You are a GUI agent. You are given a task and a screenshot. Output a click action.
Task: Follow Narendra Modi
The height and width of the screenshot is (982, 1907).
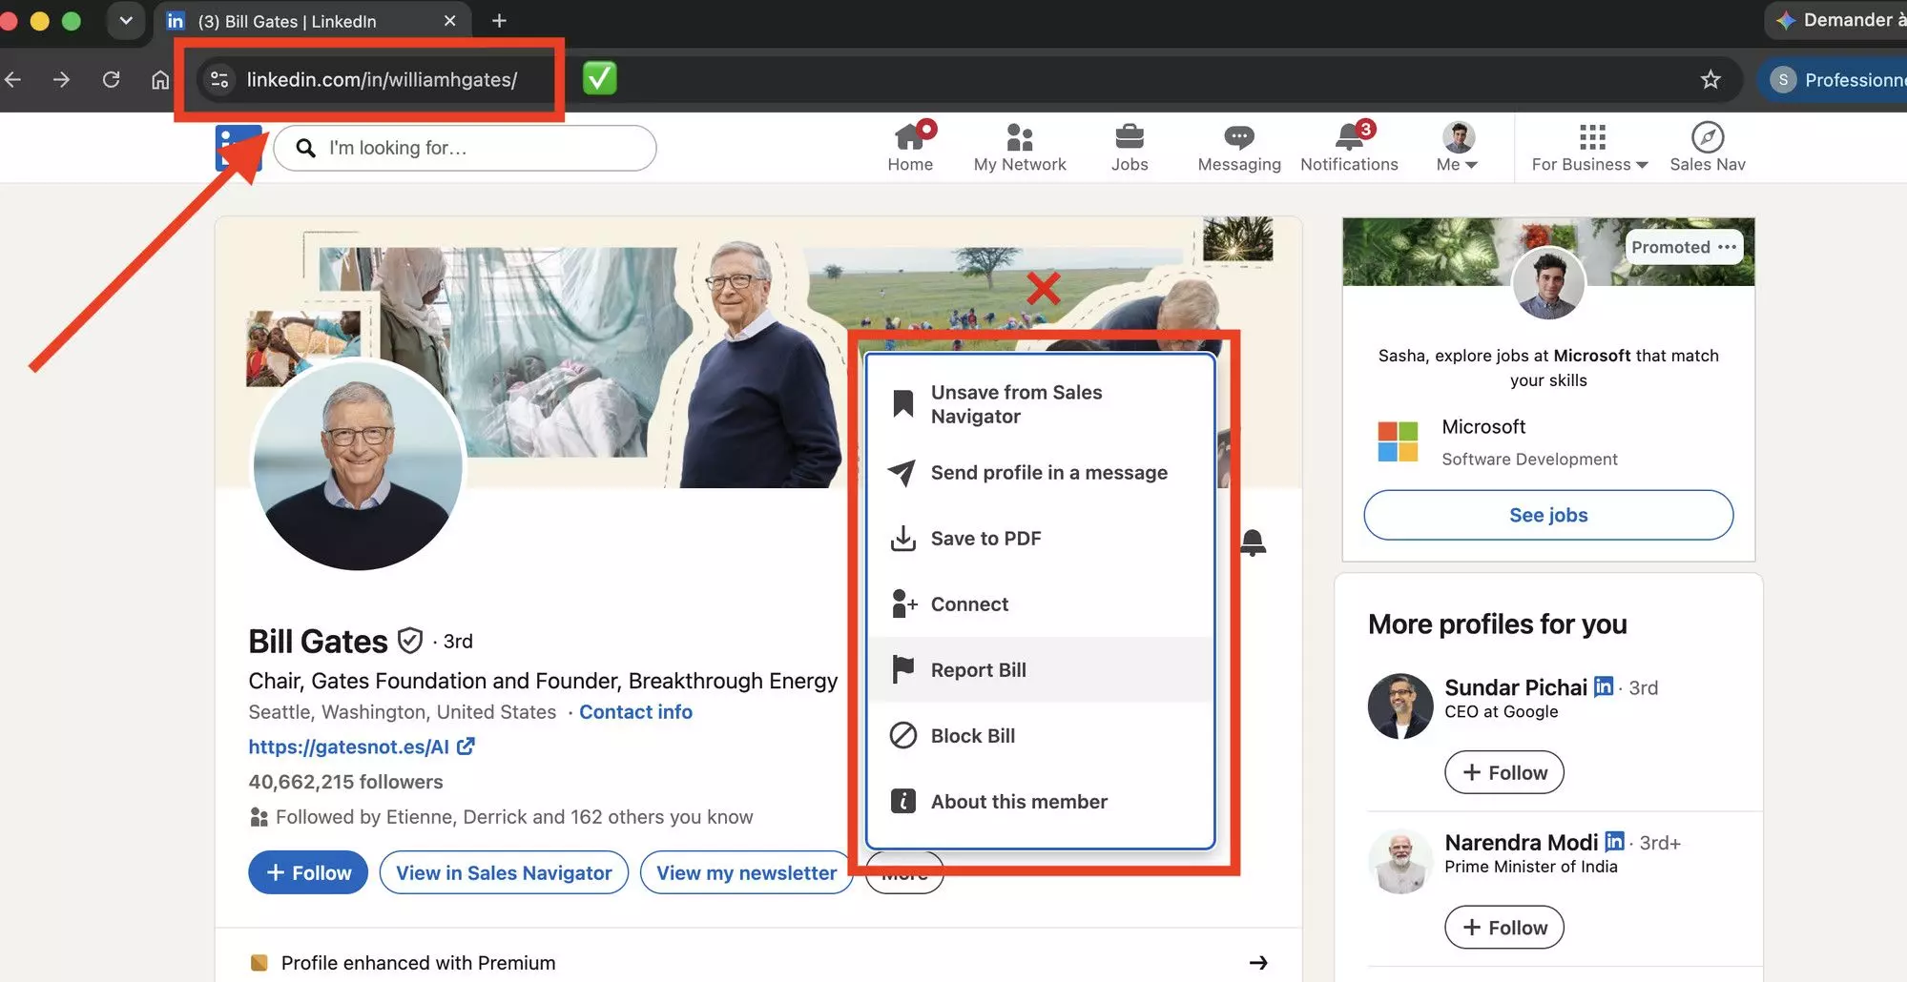coord(1504,928)
